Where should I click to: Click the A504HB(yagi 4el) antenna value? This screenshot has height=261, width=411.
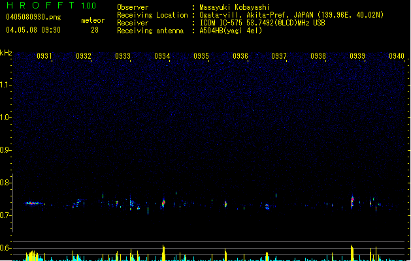pyautogui.click(x=231, y=31)
